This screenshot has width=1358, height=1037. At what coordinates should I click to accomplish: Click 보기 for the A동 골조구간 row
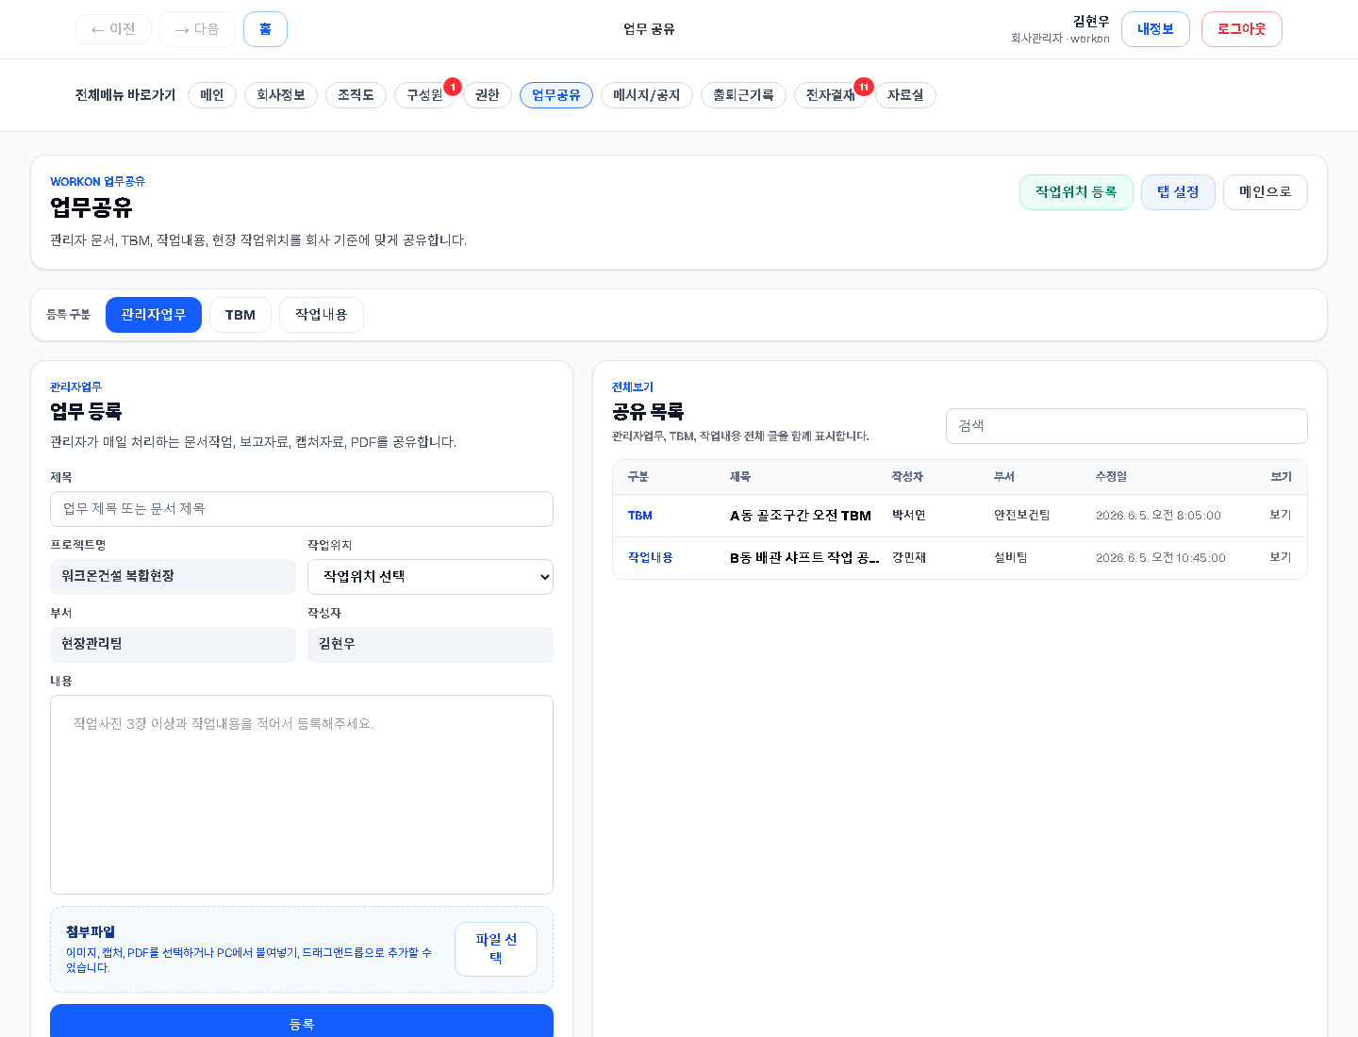1281,516
